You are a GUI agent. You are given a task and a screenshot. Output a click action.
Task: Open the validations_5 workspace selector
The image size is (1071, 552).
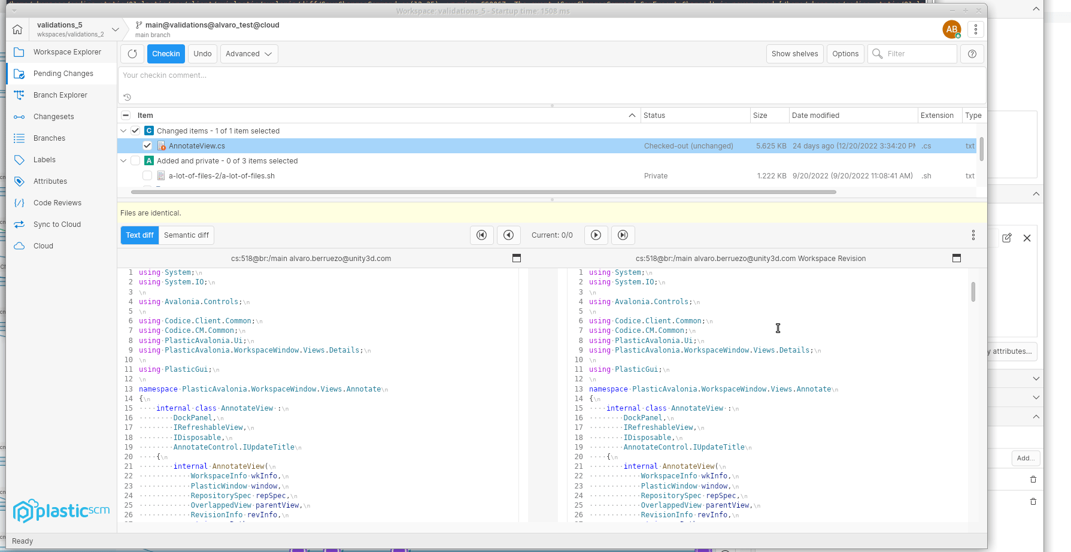(x=114, y=29)
